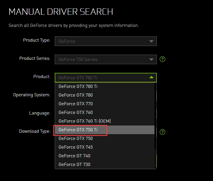Open the Product Series dropdown
This screenshot has height=181, width=213.
[x=106, y=60]
